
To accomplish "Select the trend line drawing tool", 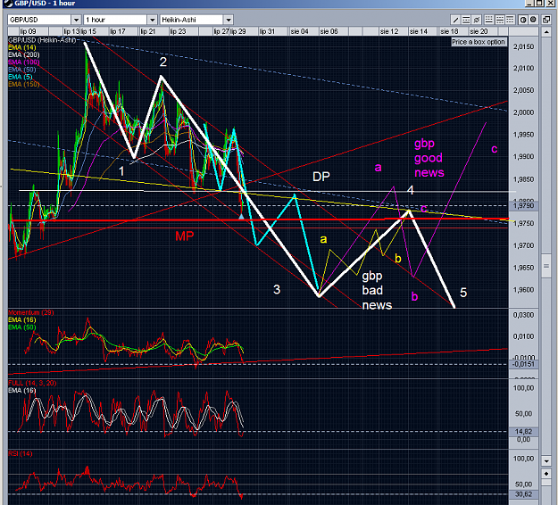I will coord(455,20).
